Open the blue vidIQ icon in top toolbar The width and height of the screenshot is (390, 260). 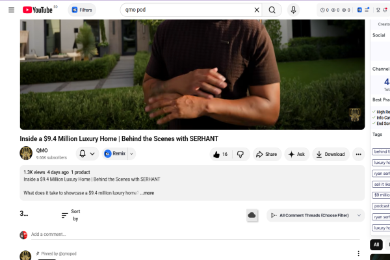coord(359,10)
